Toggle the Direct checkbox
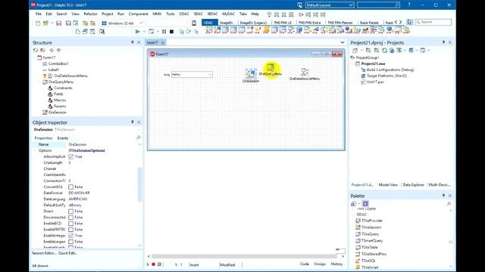Image resolution: width=485 pixels, height=272 pixels. [70, 212]
